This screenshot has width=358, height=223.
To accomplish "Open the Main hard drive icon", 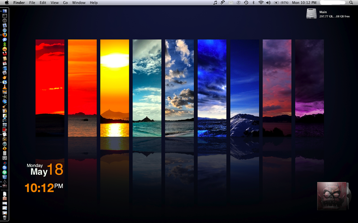I will coord(311,14).
